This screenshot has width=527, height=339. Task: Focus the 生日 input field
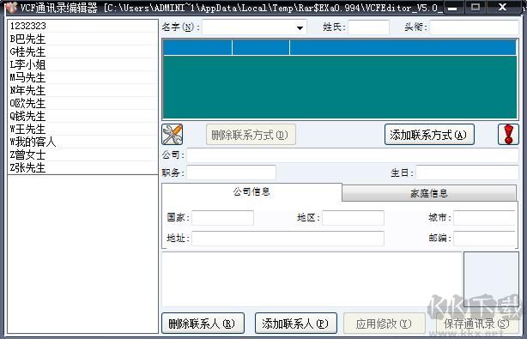click(x=467, y=173)
